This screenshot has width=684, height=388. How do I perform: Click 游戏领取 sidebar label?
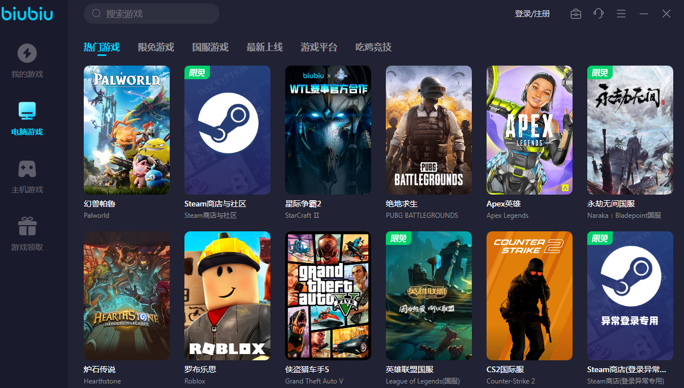(27, 247)
